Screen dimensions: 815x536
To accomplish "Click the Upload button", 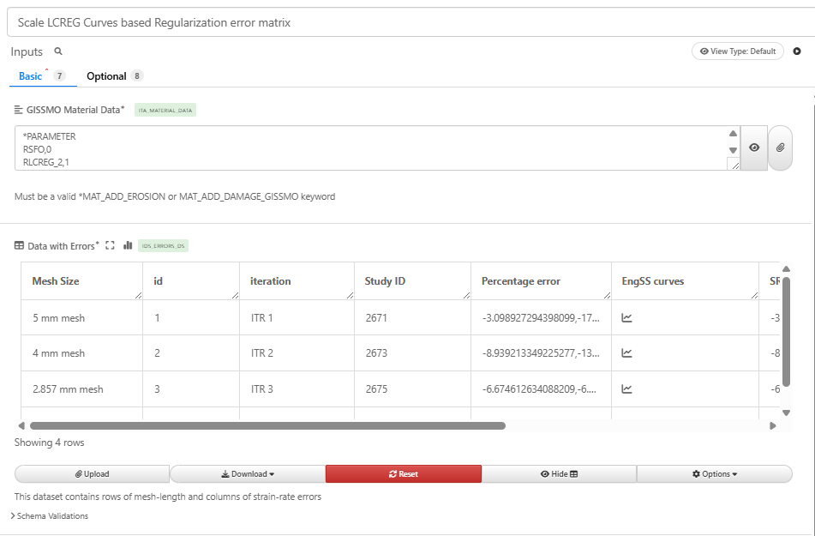I will [x=93, y=474].
